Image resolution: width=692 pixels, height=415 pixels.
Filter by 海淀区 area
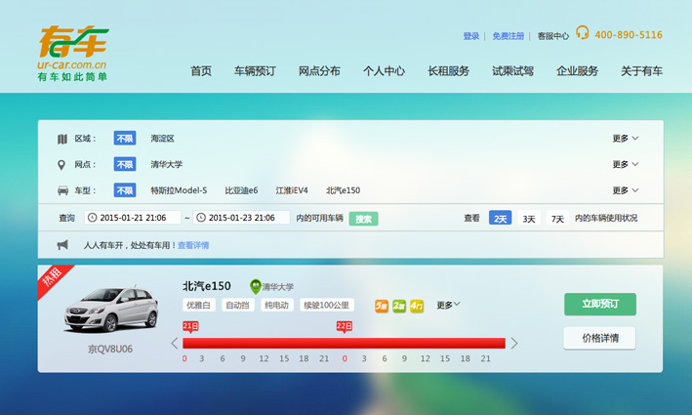point(162,139)
